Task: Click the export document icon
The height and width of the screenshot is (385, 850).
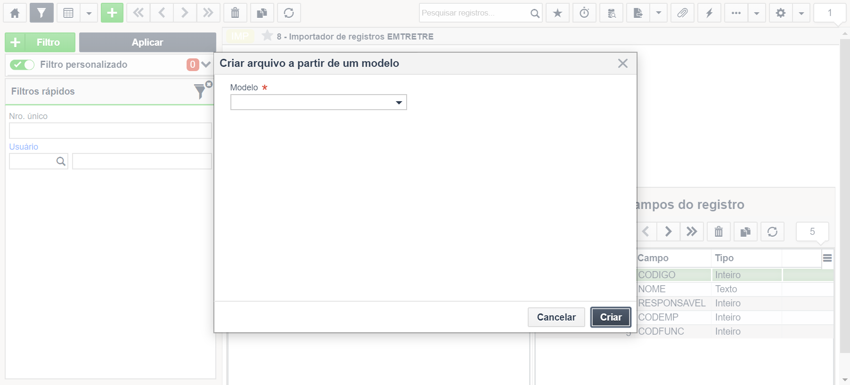Action: (x=638, y=13)
